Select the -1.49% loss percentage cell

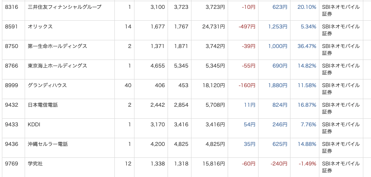[x=307, y=164]
